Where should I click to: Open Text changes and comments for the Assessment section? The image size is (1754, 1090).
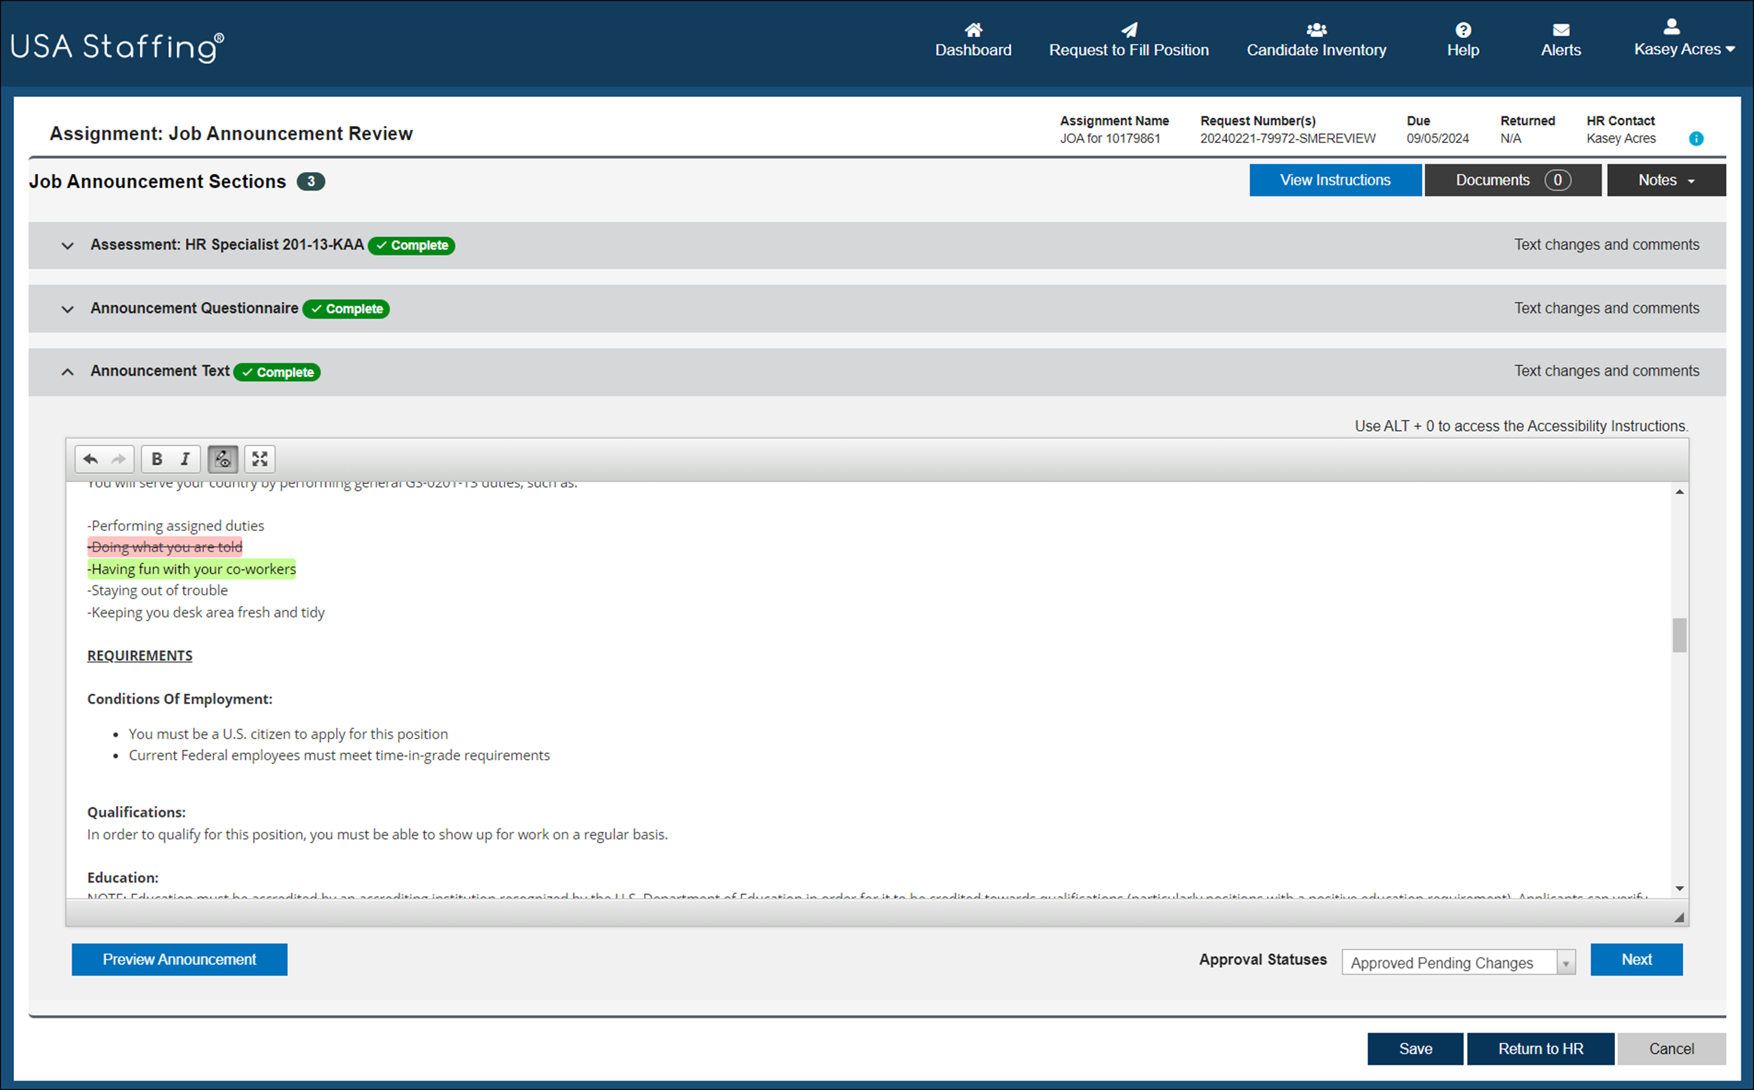click(1606, 244)
